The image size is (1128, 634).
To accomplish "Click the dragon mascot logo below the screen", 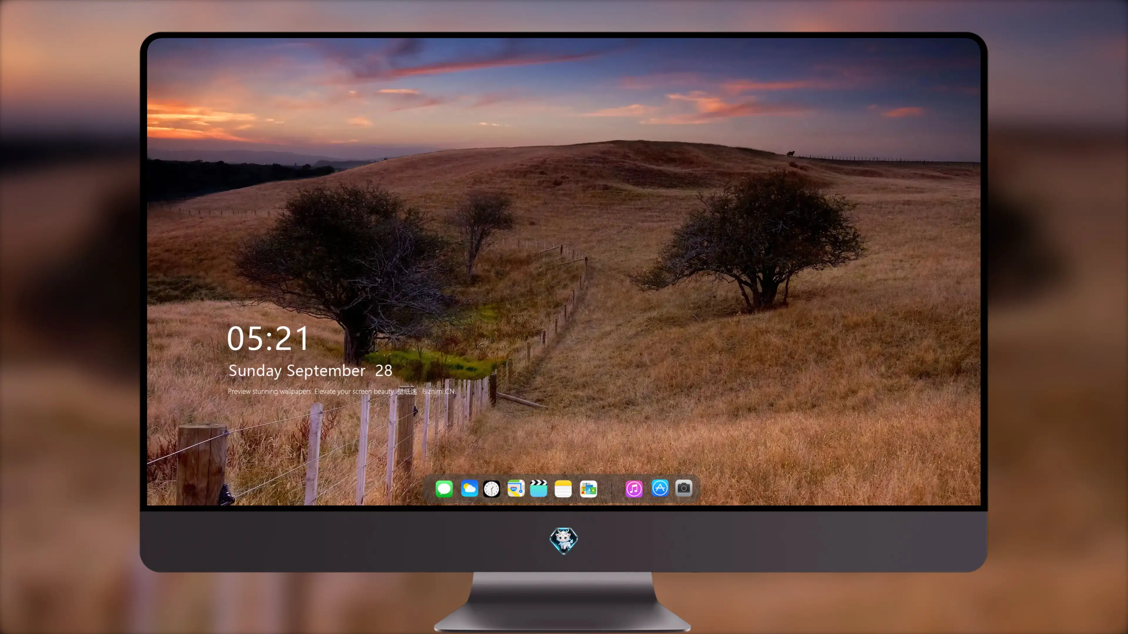I will coord(564,540).
